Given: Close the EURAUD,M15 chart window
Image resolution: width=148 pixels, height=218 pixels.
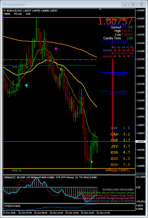Looking at the screenshot, I should click(142, 5).
